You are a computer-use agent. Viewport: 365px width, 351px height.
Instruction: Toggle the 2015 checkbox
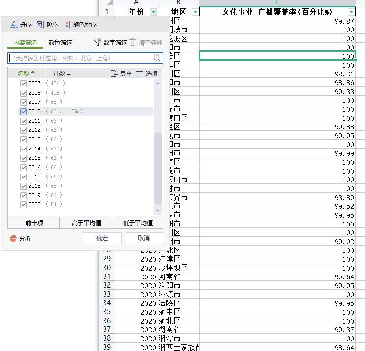pos(23,158)
